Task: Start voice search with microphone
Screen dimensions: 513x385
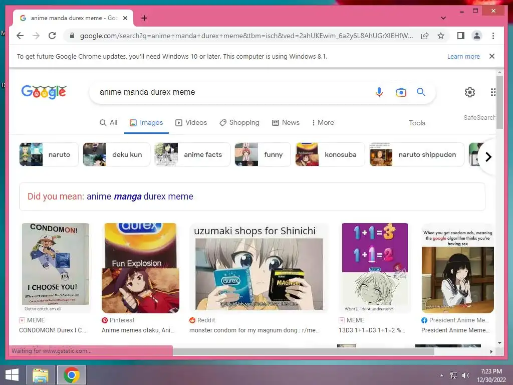Action: pos(379,92)
